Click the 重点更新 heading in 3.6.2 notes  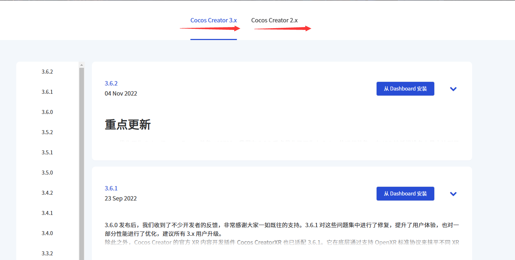[128, 125]
